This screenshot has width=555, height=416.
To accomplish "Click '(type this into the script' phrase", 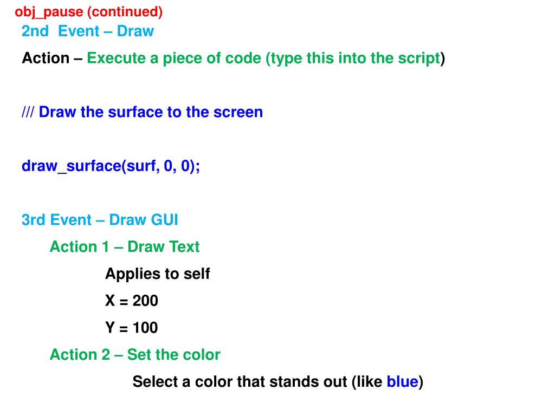I will [353, 58].
